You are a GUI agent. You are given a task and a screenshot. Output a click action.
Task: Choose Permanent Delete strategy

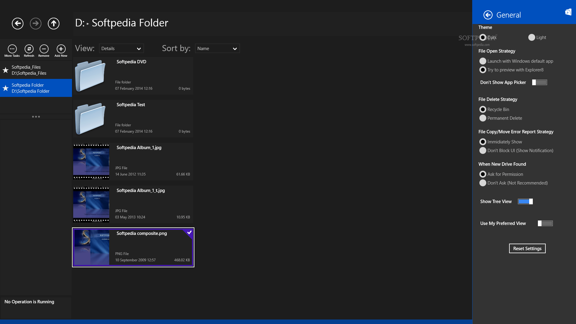pos(483,118)
